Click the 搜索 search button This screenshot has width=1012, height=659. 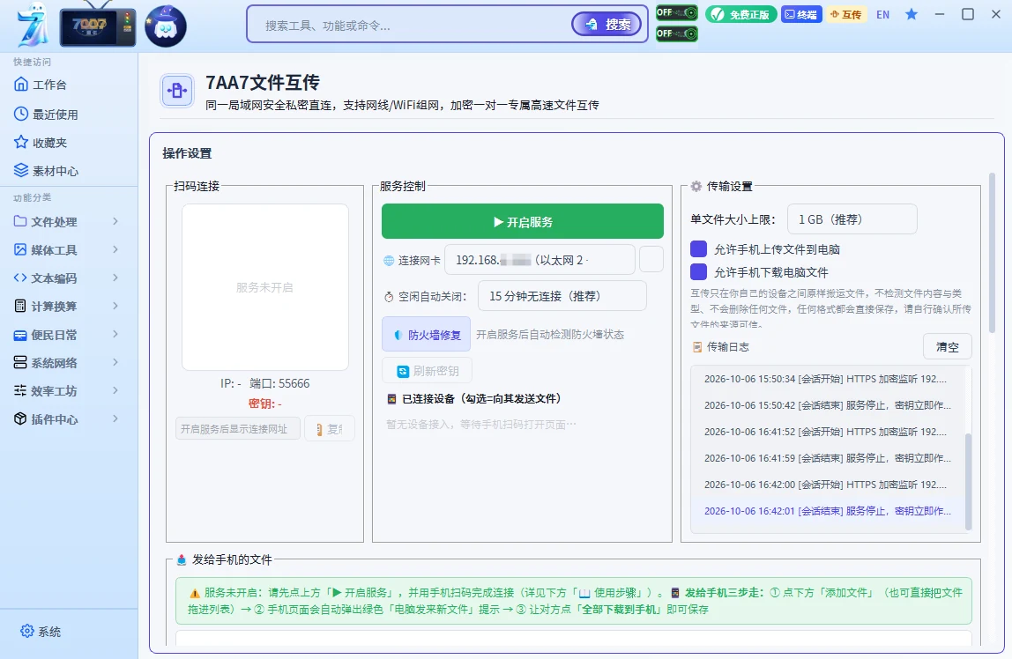tap(606, 25)
